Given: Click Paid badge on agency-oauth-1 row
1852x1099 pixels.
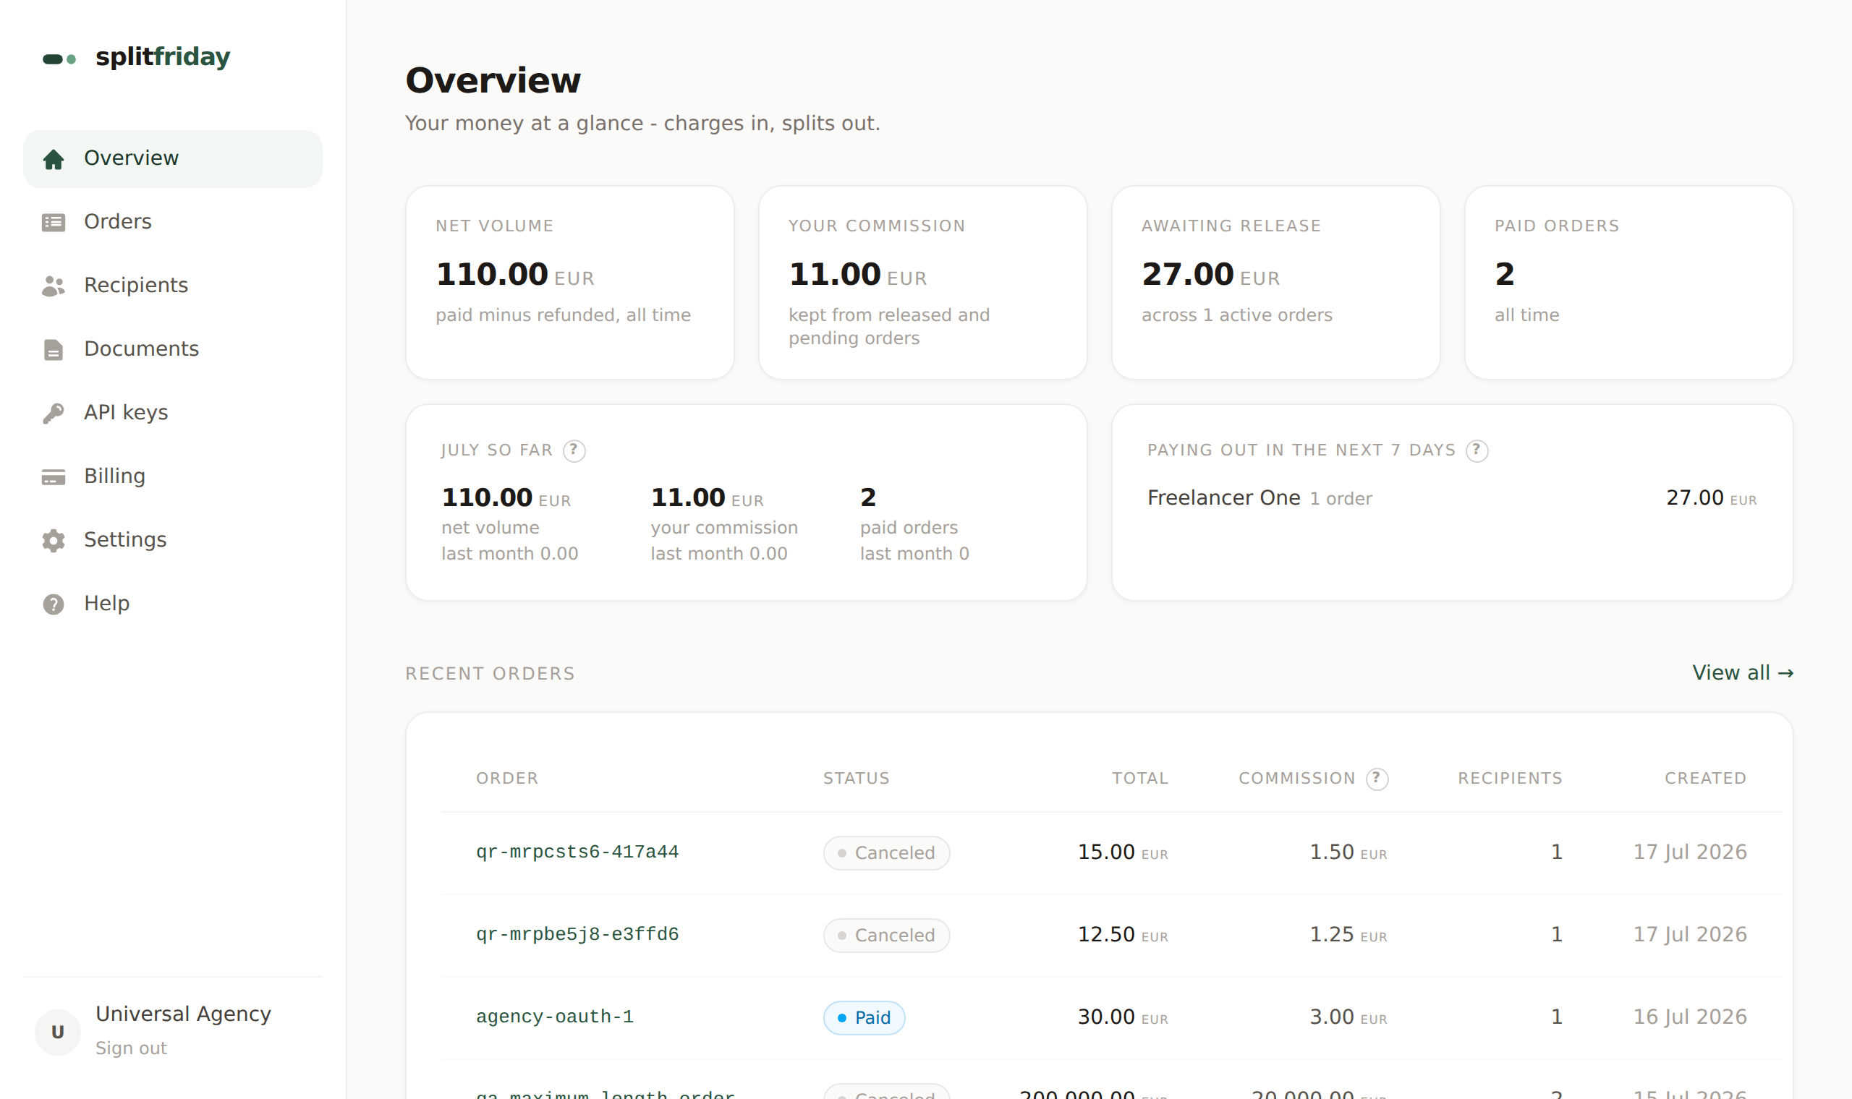Looking at the screenshot, I should point(864,1017).
